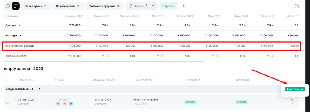Expand the Доходы row

[x=19, y=25]
